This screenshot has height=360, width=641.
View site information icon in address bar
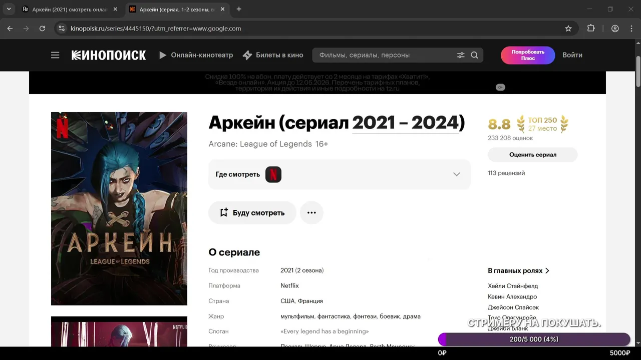[x=62, y=28]
